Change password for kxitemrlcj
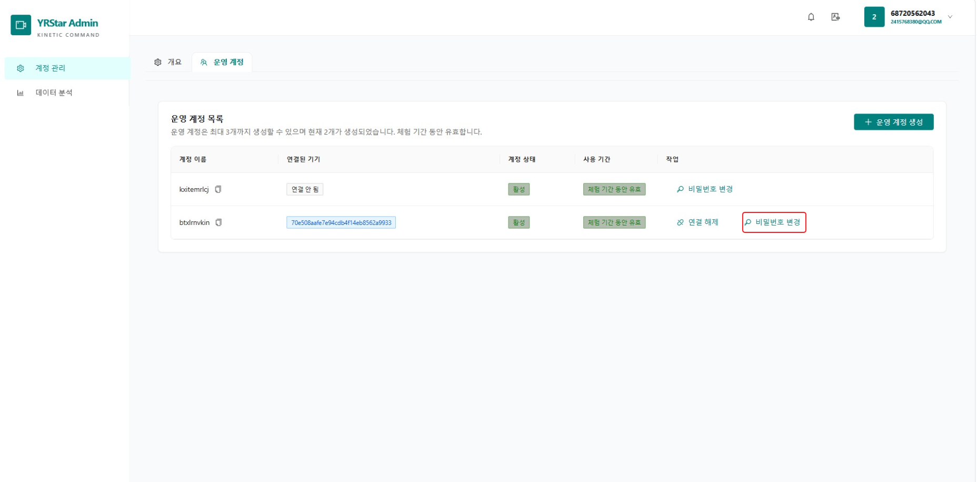Viewport: 977px width, 482px height. [x=705, y=189]
